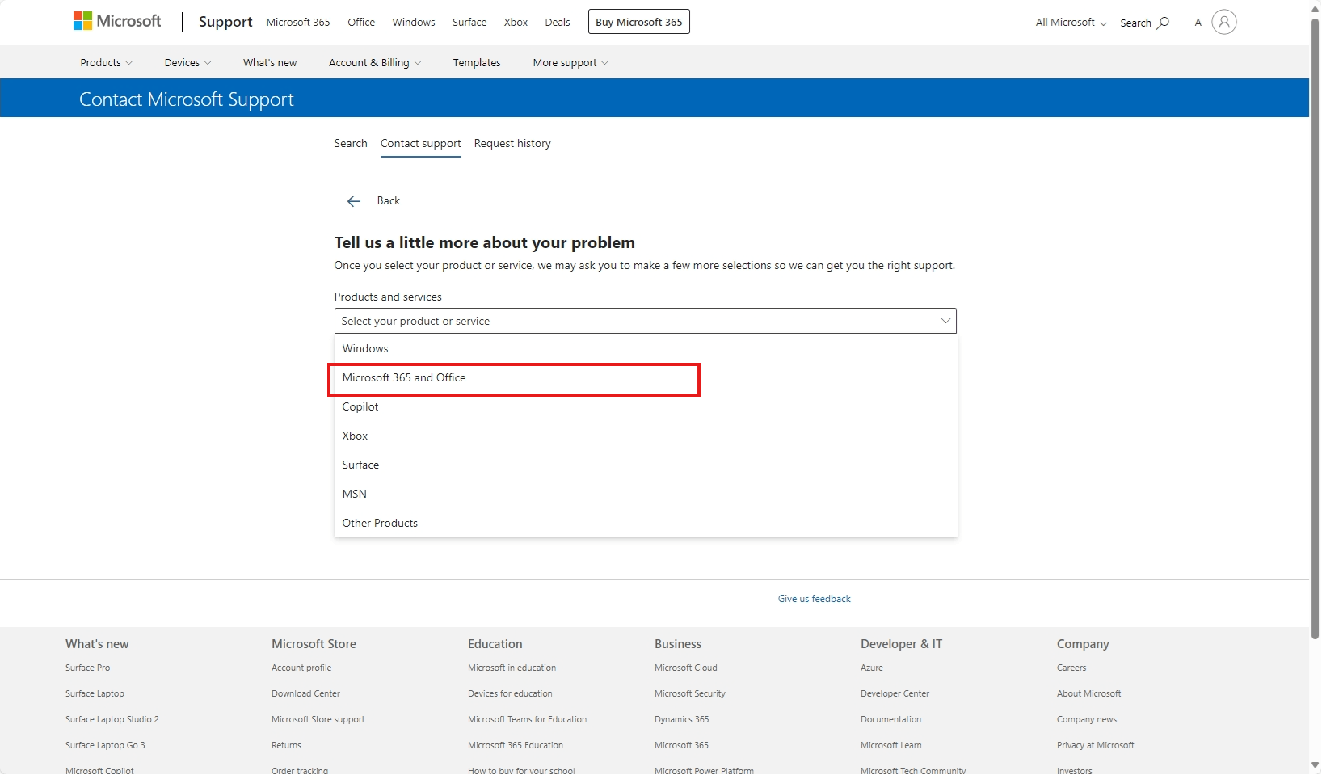
Task: Select MSN from the product list
Action: (x=645, y=494)
